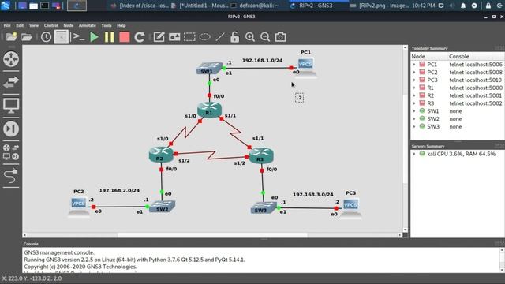Open the Control menu
Image resolution: width=505 pixels, height=284 pixels.
coord(50,25)
